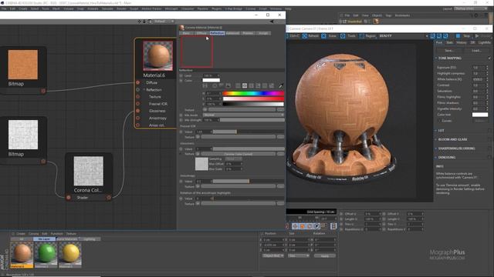
Task: Open the Stats tab in VFB
Action: pyautogui.click(x=449, y=42)
